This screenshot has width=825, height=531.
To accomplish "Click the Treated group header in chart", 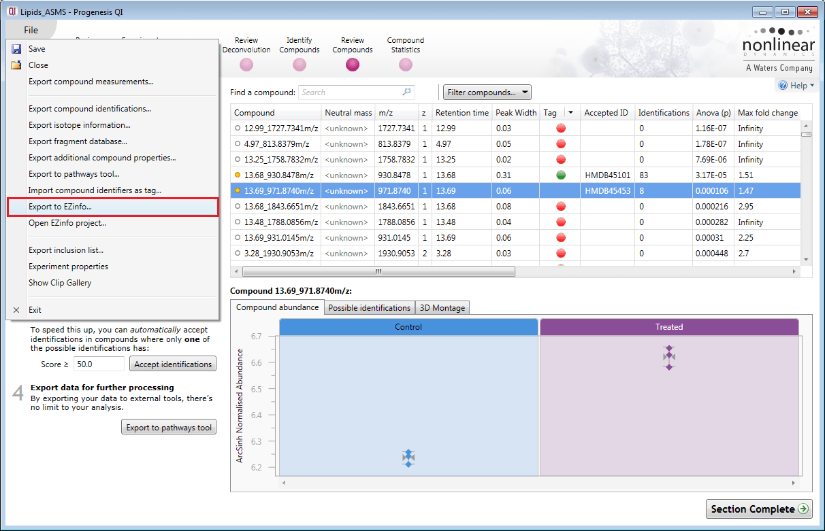I will (x=669, y=327).
